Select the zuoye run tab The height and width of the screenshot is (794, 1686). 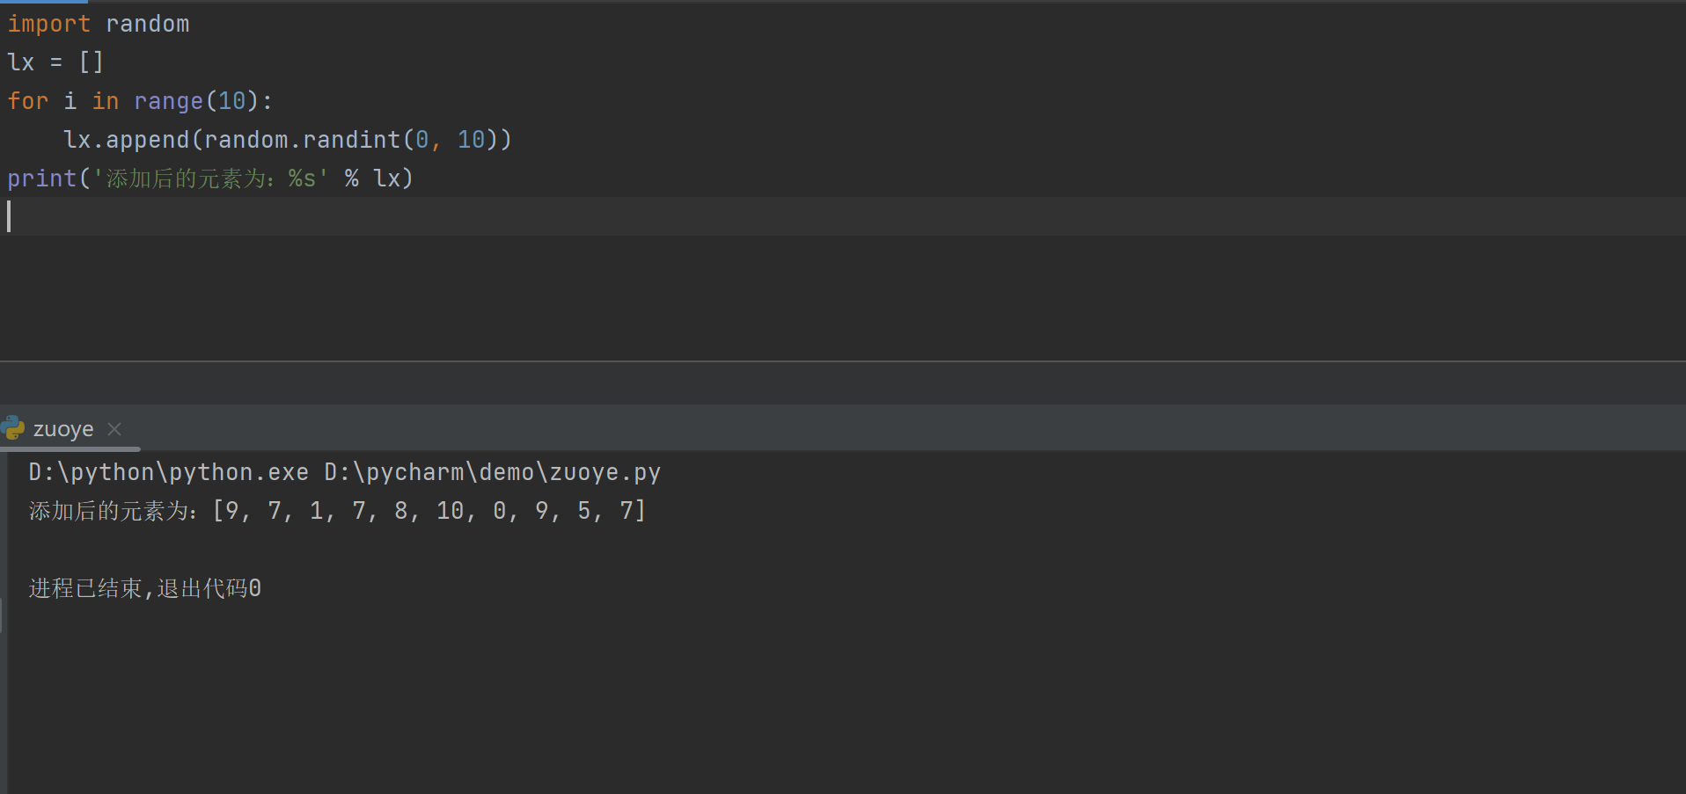63,429
